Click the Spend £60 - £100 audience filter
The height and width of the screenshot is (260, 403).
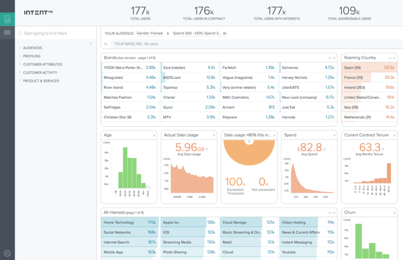(x=197, y=33)
